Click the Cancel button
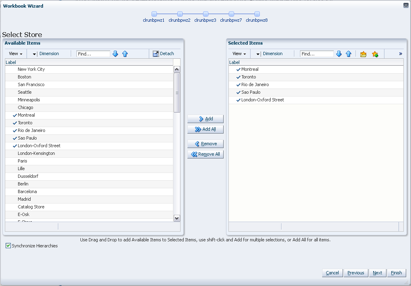Viewport: 411px width, 286px height. pyautogui.click(x=332, y=273)
